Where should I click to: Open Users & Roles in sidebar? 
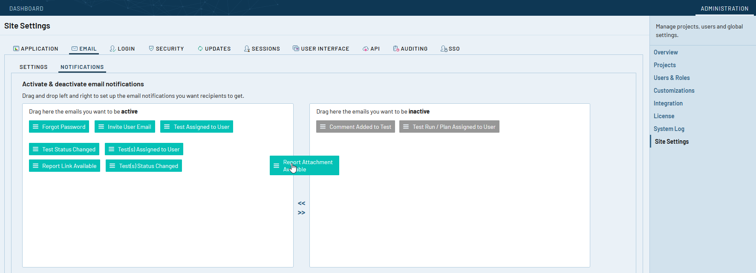point(672,78)
